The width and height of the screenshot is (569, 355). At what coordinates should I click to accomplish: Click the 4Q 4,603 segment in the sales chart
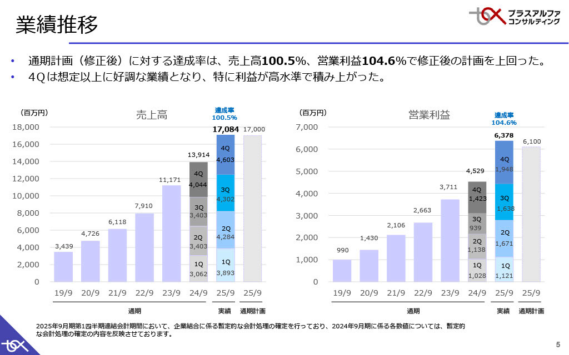tap(225, 154)
